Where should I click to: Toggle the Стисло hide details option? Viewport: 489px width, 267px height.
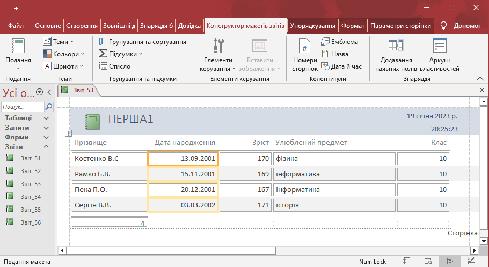[114, 66]
